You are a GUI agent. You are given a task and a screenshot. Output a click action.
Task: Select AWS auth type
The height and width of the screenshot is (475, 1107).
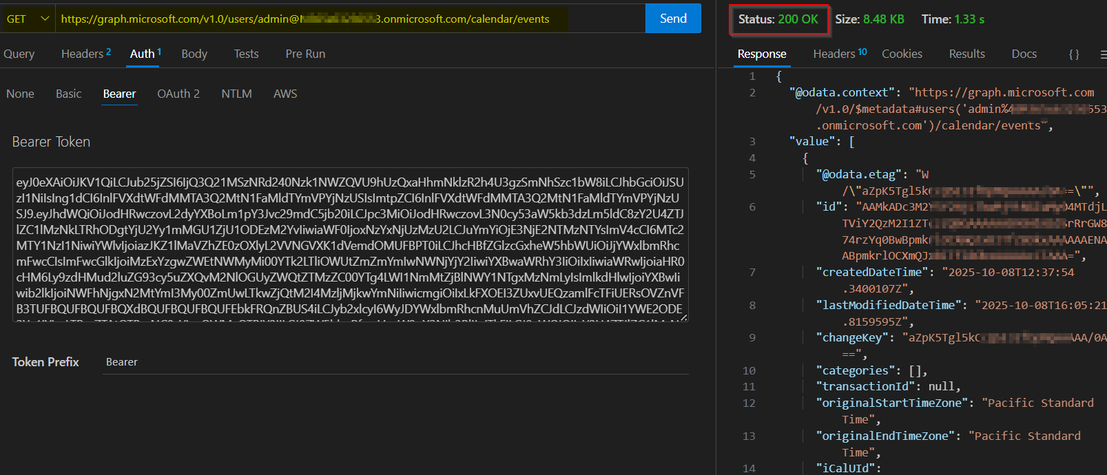click(x=285, y=94)
